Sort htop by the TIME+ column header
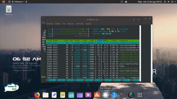This screenshot has width=177, height=99. (114, 41)
